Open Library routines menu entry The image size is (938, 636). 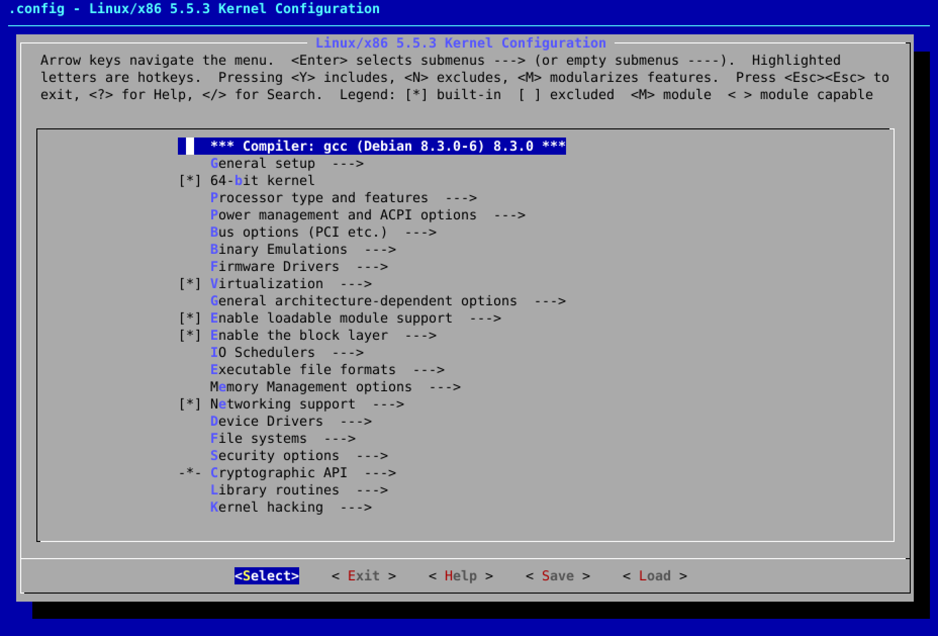(299, 490)
